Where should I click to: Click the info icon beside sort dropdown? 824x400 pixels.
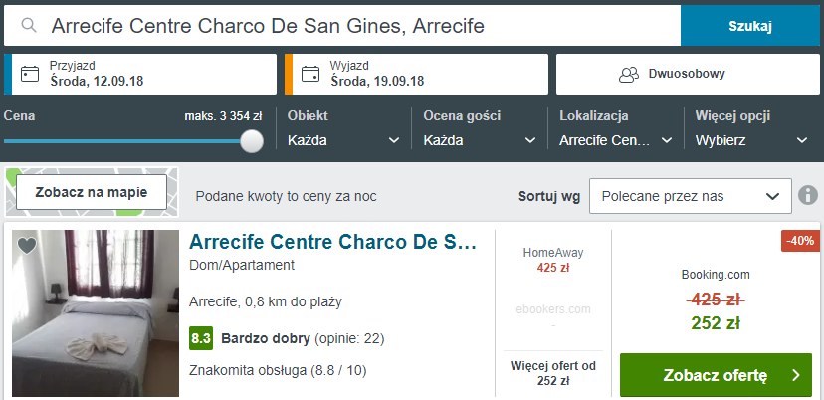808,196
